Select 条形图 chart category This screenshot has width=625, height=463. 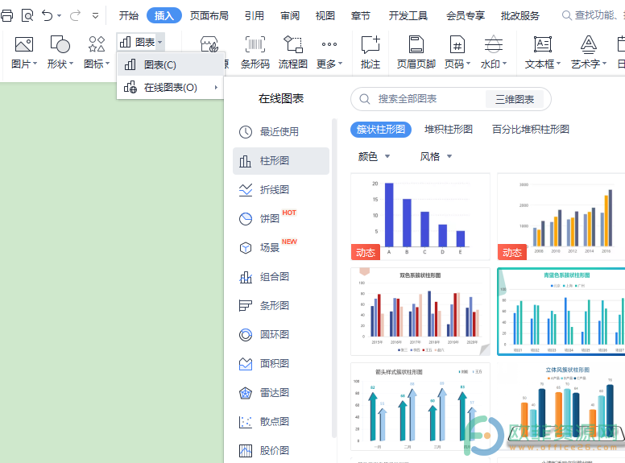281,306
